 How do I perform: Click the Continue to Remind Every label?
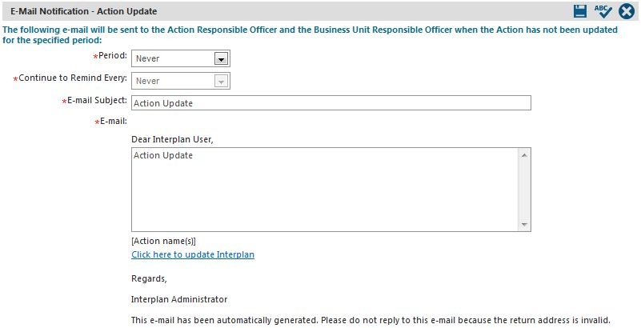pyautogui.click(x=73, y=78)
